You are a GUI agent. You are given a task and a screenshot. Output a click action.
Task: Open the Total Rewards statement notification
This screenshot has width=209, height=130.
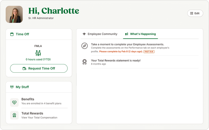click(x=140, y=62)
